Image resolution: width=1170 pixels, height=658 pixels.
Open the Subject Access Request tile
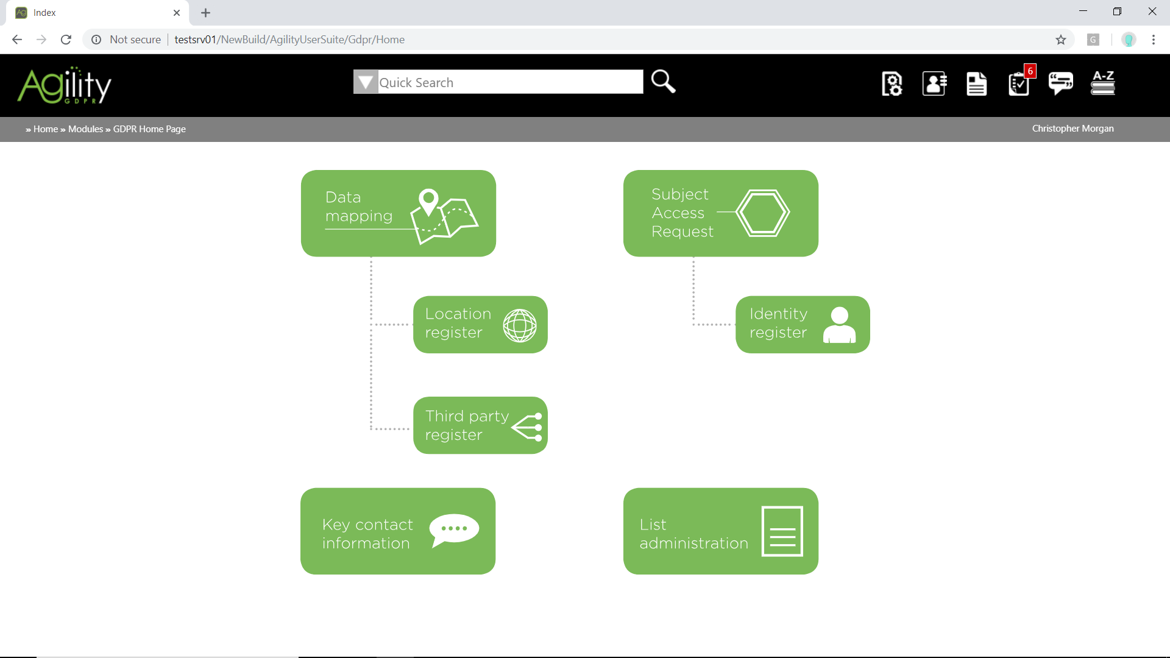pos(720,213)
